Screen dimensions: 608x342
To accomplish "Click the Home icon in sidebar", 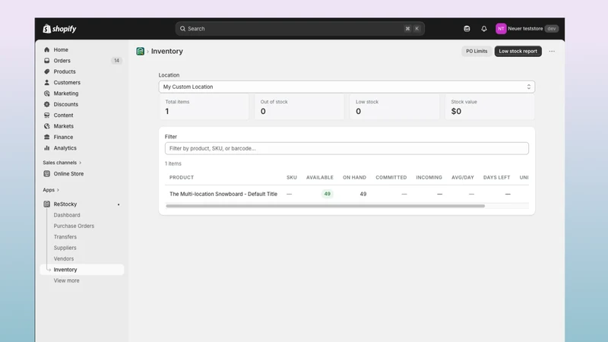I will [47, 49].
